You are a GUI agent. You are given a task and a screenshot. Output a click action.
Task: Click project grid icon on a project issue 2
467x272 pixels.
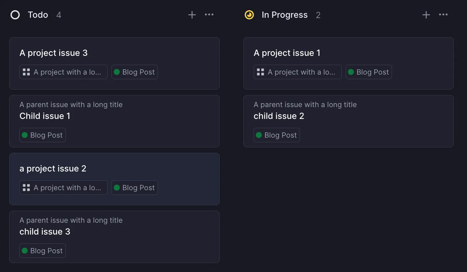pyautogui.click(x=26, y=188)
